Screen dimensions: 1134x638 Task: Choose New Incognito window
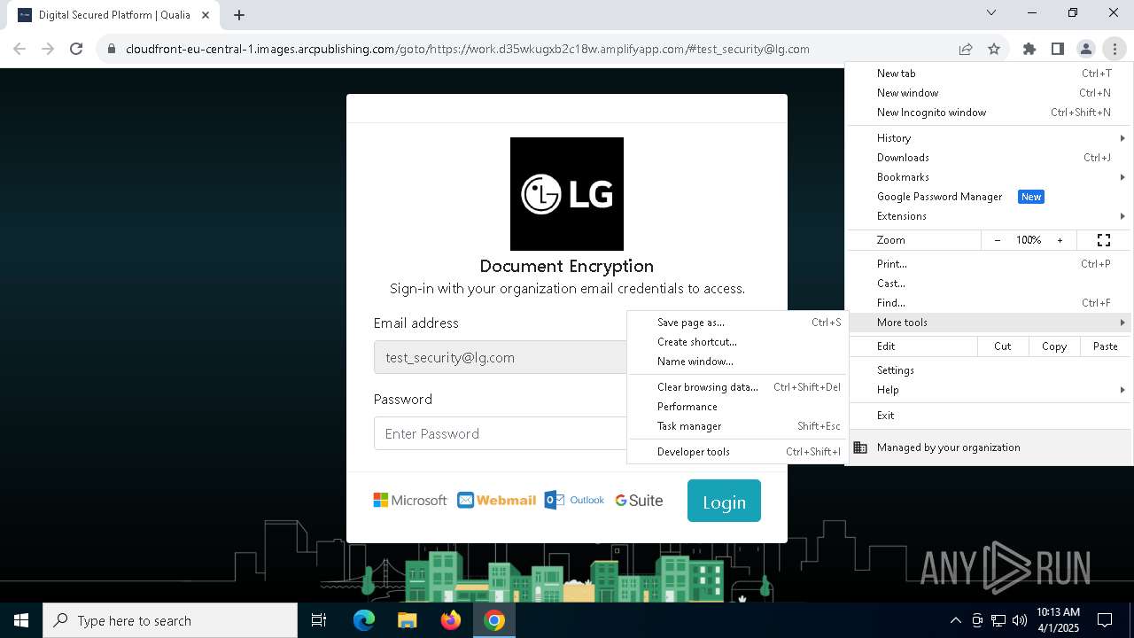coord(990,113)
